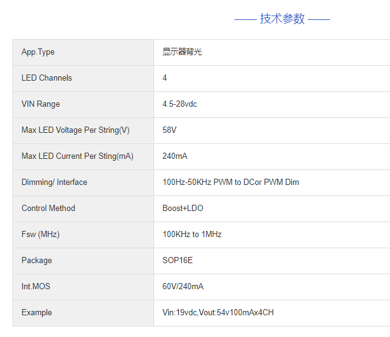Screen dimensions: 390x337
Task: Click the App.Type label cell
Action: click(x=38, y=52)
